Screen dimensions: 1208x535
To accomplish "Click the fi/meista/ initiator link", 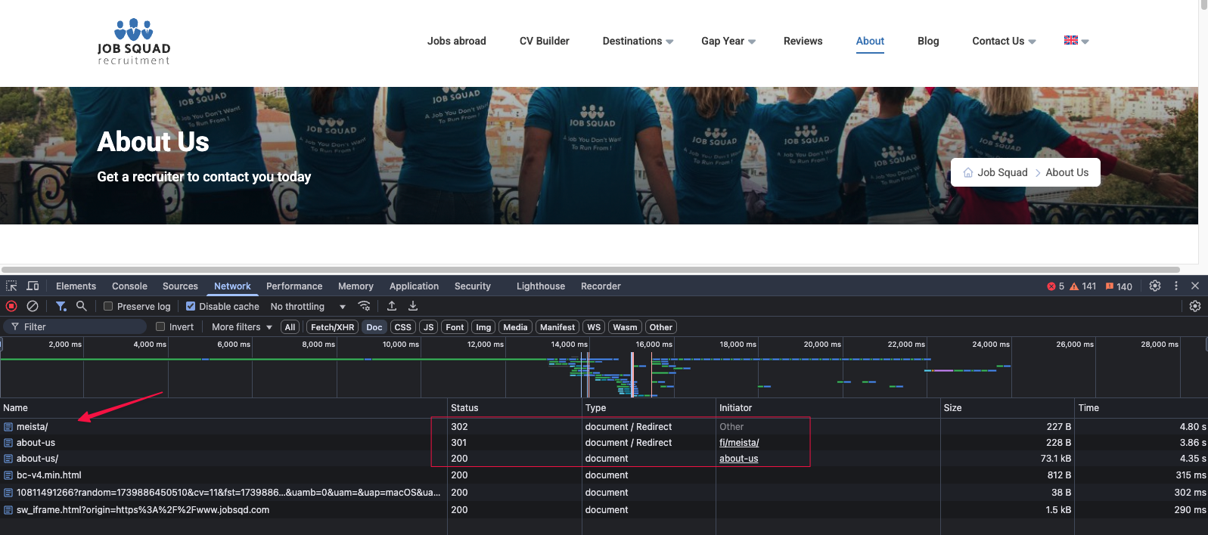I will click(739, 443).
